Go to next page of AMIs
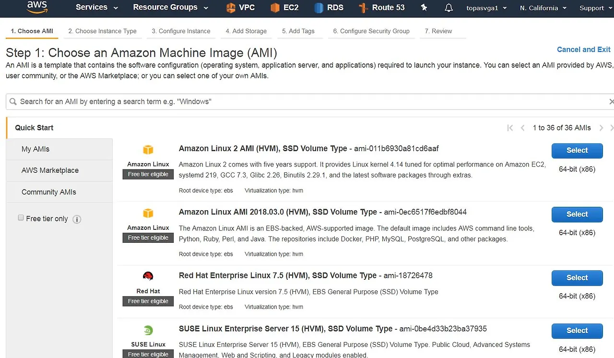Image resolution: width=614 pixels, height=358 pixels. [x=602, y=128]
